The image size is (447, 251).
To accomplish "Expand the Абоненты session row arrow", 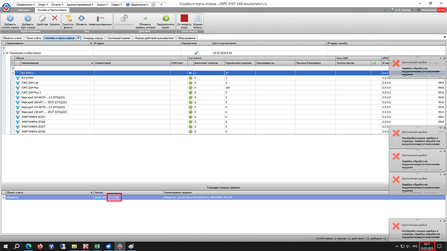I will point(4,197).
